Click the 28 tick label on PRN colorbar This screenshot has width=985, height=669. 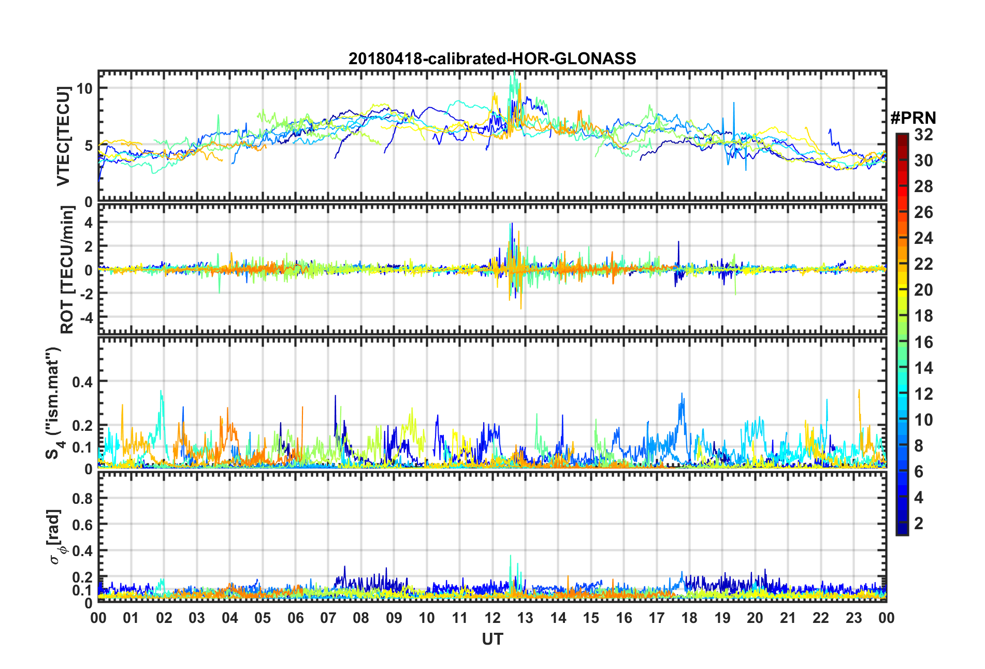[x=923, y=187]
